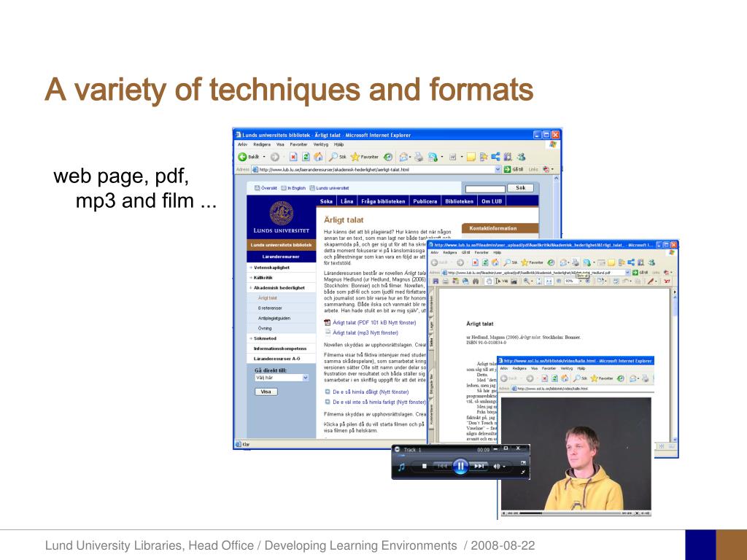Click the PDF icon beside Ärligt talat (PDF 101 kB)
The image size is (747, 560).
(328, 323)
